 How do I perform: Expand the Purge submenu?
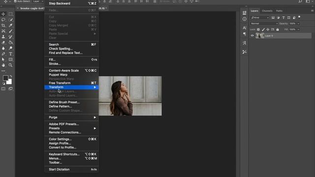pyautogui.click(x=71, y=117)
